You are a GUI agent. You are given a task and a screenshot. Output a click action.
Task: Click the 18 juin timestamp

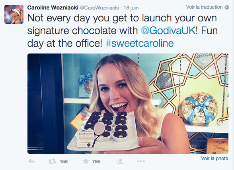pyautogui.click(x=131, y=8)
